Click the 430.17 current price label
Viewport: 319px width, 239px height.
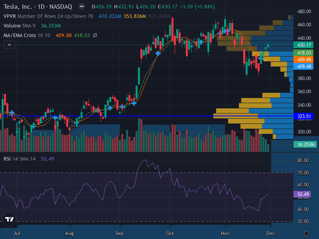[x=303, y=45]
